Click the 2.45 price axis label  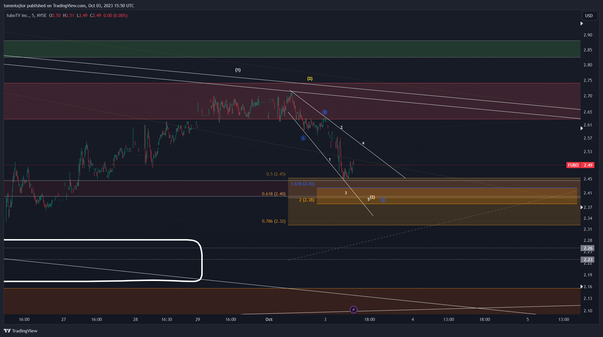(x=588, y=179)
